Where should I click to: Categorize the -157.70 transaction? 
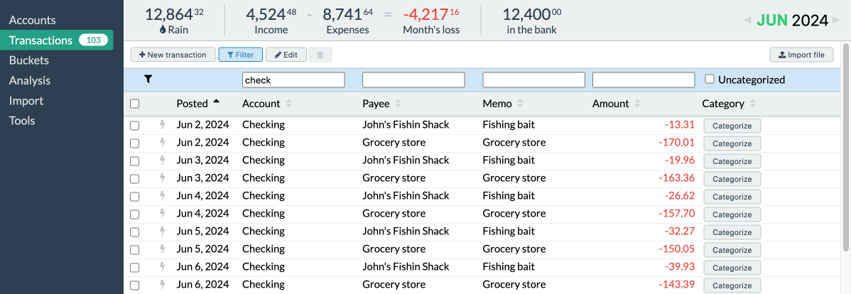click(732, 214)
